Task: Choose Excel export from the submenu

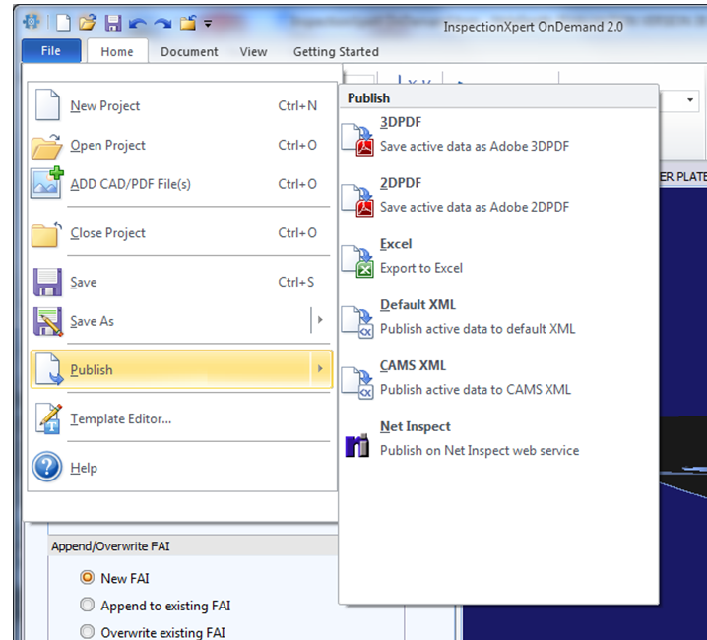Action: tap(498, 256)
